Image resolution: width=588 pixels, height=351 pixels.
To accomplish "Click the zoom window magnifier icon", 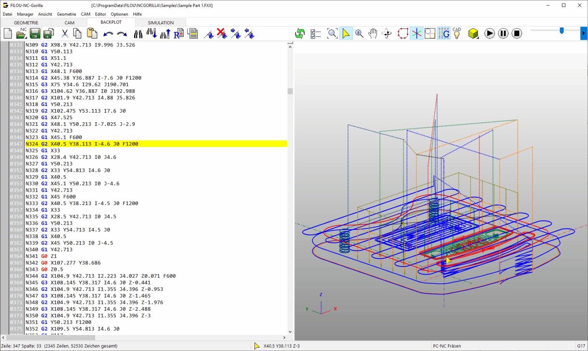I will (332, 34).
